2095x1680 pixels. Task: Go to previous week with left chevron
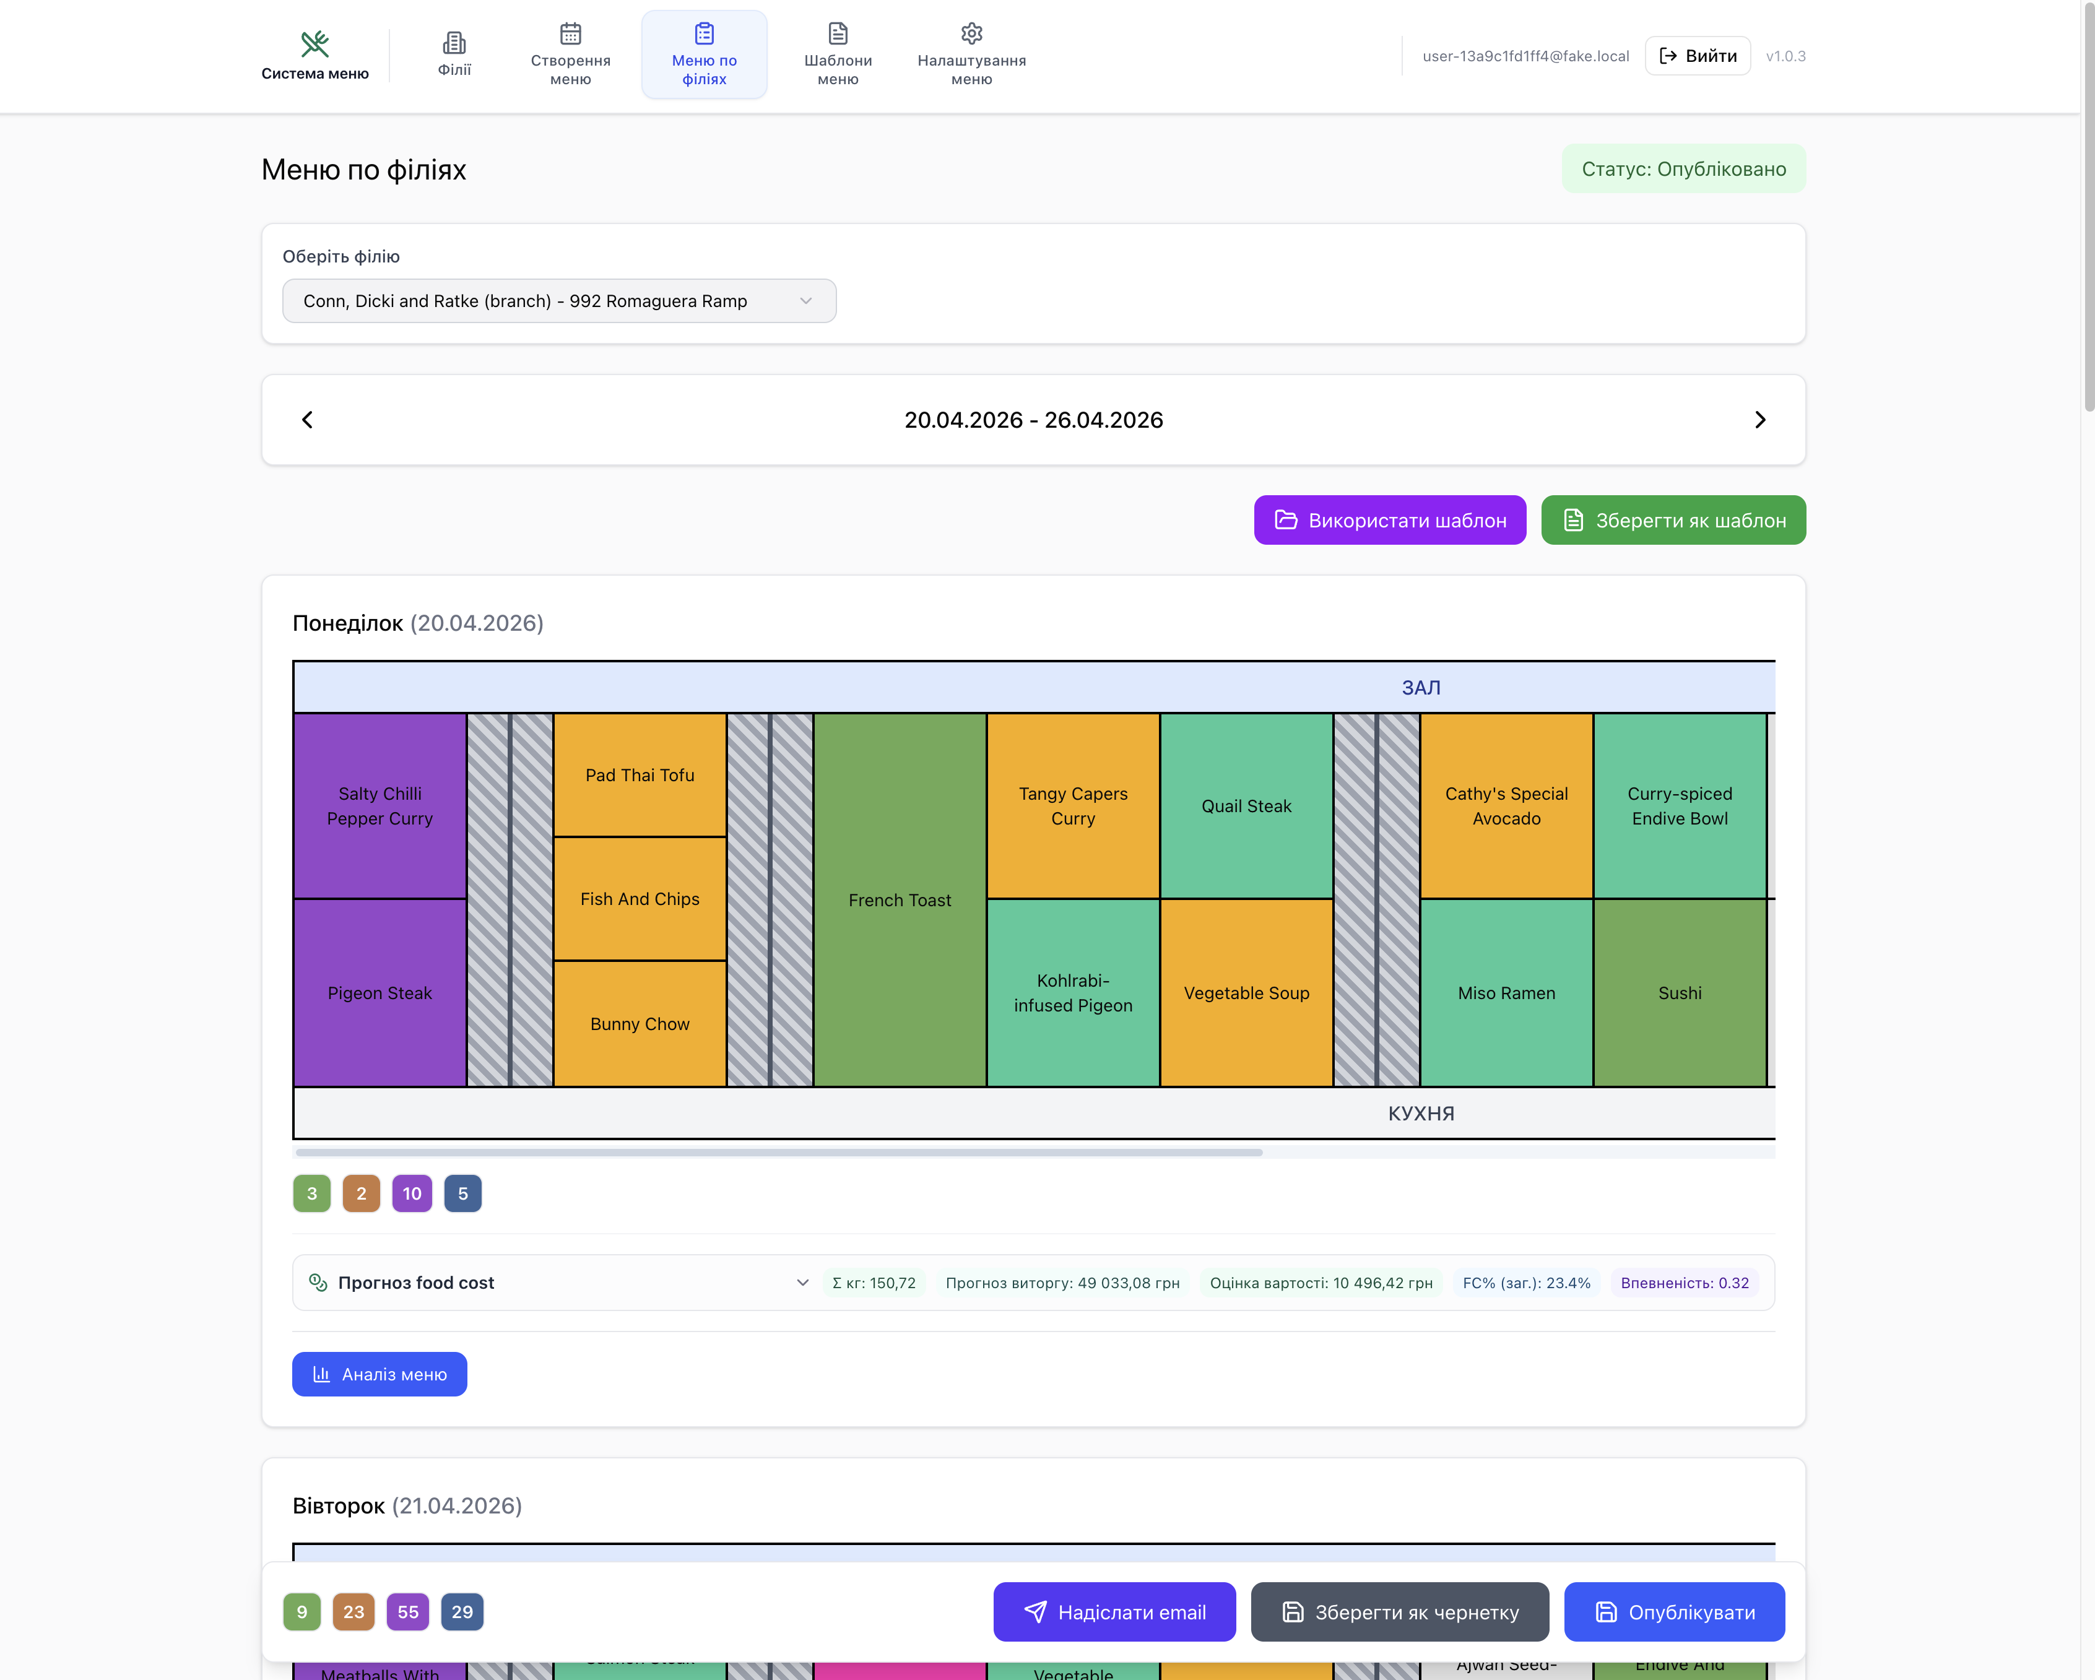[307, 420]
